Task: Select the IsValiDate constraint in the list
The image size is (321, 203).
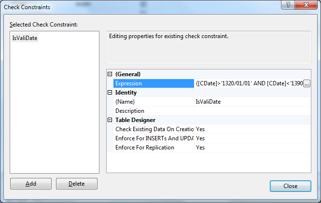Action: point(25,38)
